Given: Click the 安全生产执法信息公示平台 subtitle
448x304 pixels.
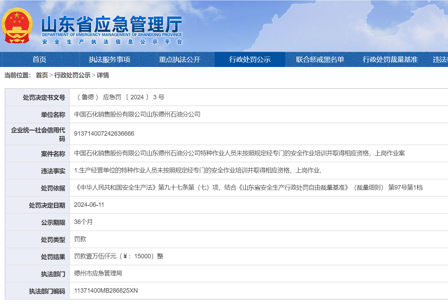Looking at the screenshot, I should coord(112,42).
